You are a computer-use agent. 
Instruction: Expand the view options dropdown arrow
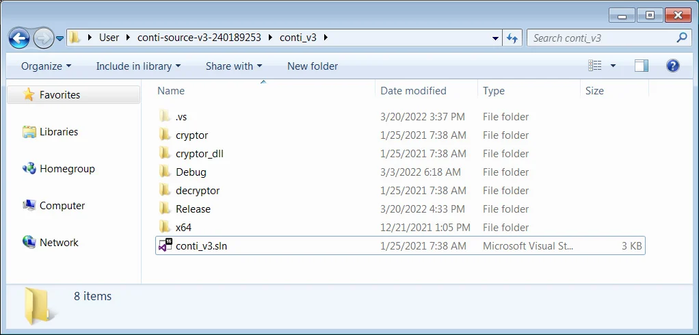pos(613,66)
